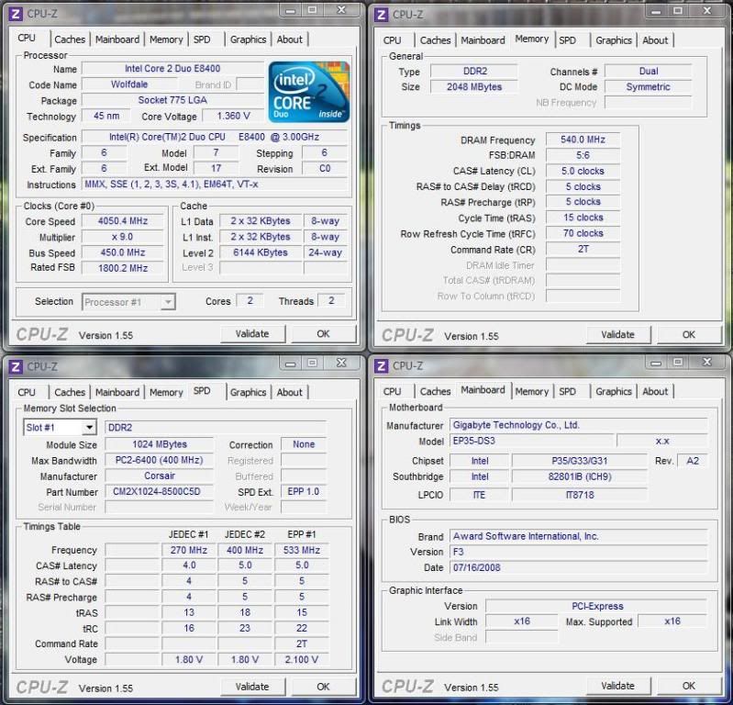Screen dimensions: 733x705
Task: Click the Core Speed value 4050.4 MHz
Action: [x=123, y=221]
